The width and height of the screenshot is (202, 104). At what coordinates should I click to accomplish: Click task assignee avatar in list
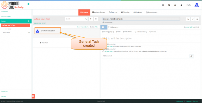tap(37, 31)
